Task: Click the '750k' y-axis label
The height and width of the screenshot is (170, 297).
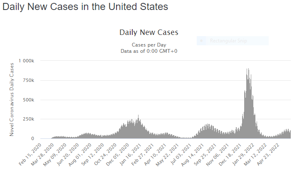Action: point(33,80)
